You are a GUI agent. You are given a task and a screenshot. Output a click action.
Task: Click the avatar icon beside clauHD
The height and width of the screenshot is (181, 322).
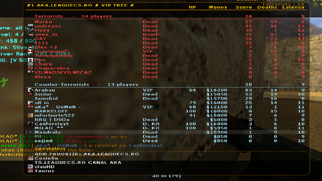(x=30, y=167)
